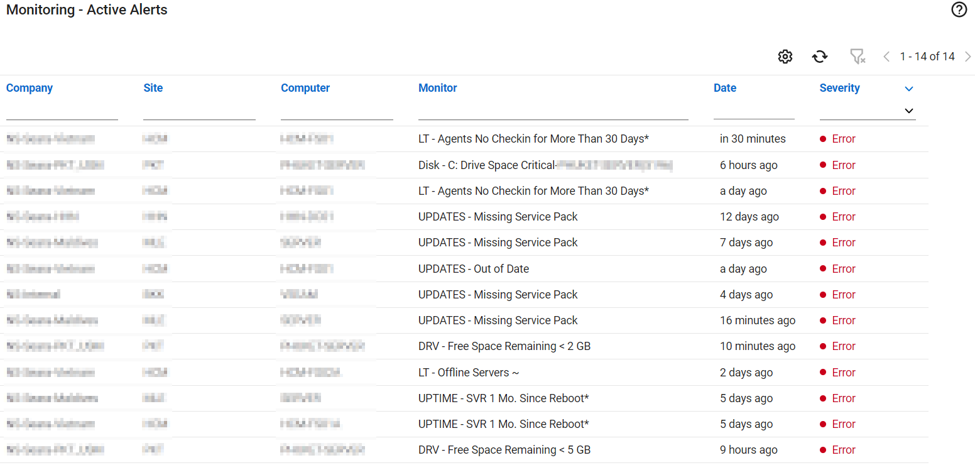The width and height of the screenshot is (975, 465).
Task: Open the help question mark icon
Action: 959,10
